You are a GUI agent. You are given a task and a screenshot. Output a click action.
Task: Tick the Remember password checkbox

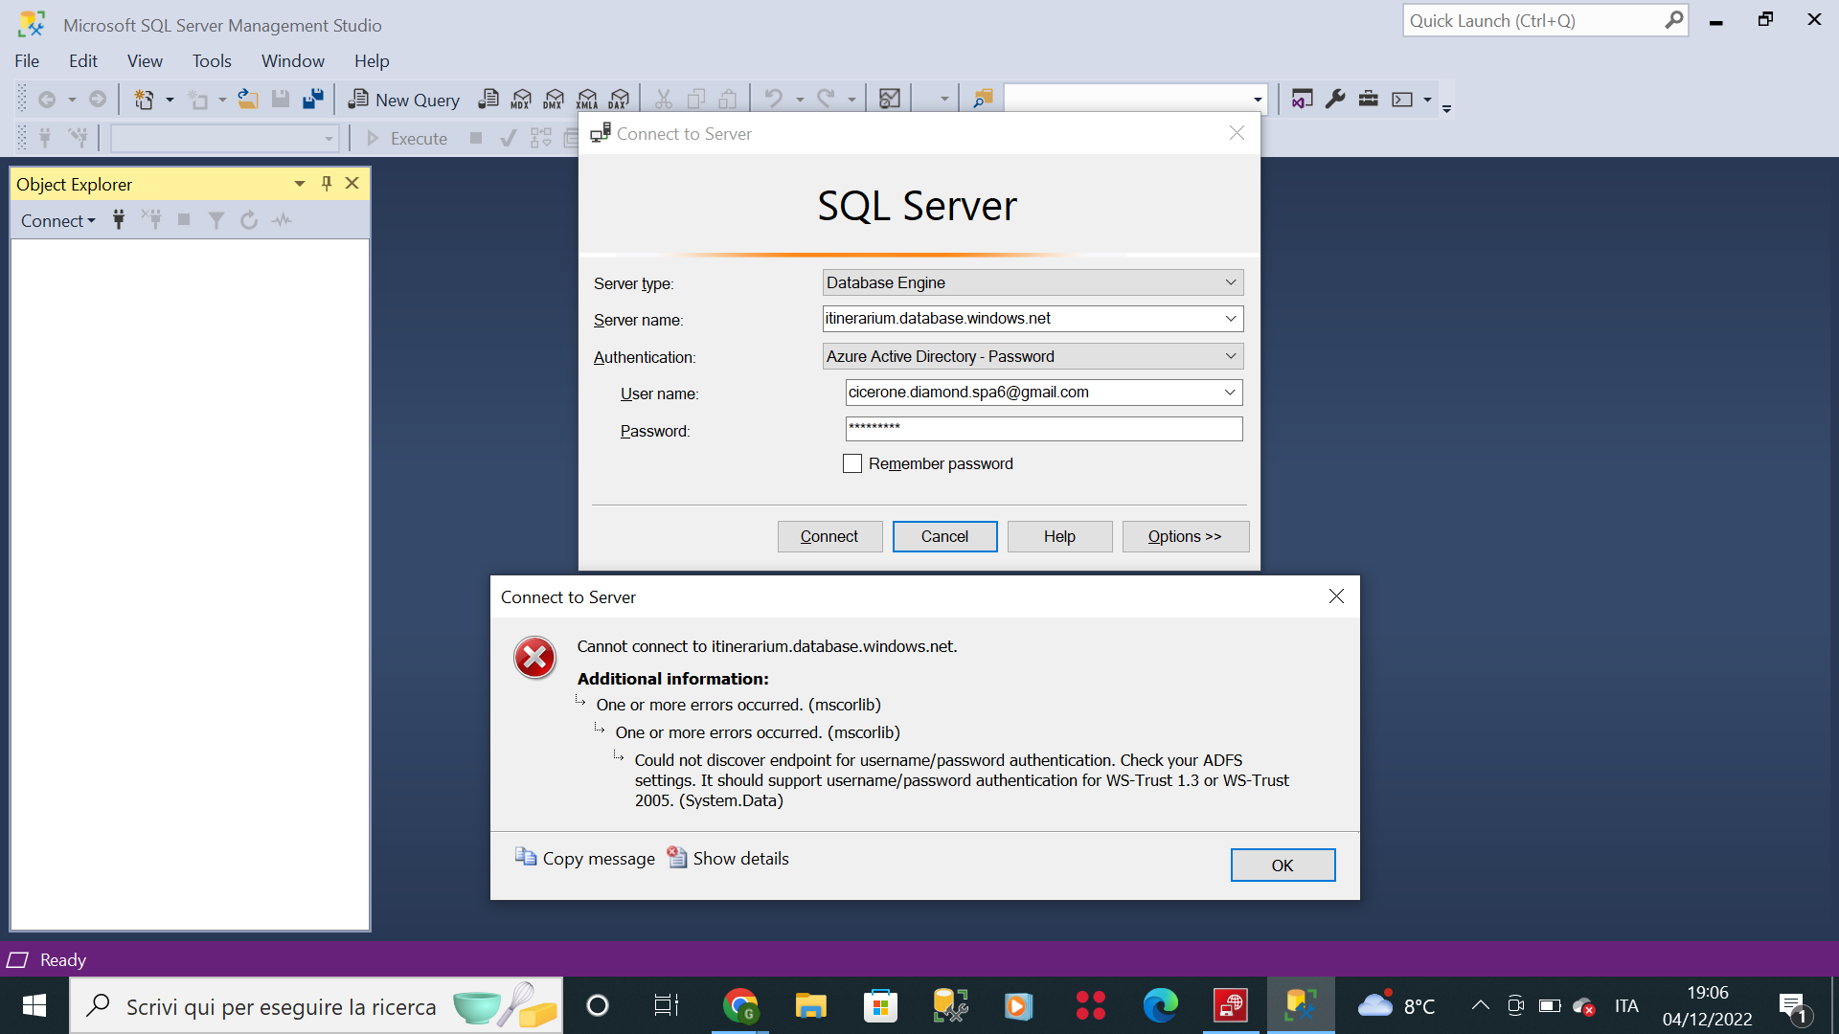[x=851, y=463]
